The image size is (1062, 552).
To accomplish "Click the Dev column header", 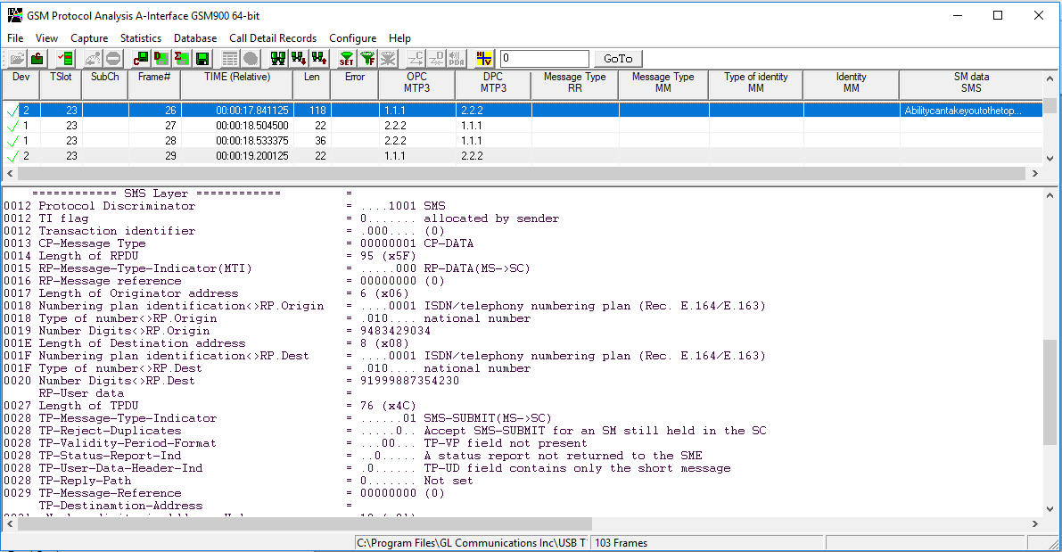I will (21, 85).
